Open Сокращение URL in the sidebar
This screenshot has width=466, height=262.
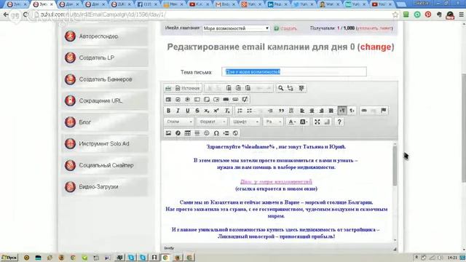[x=105, y=100]
